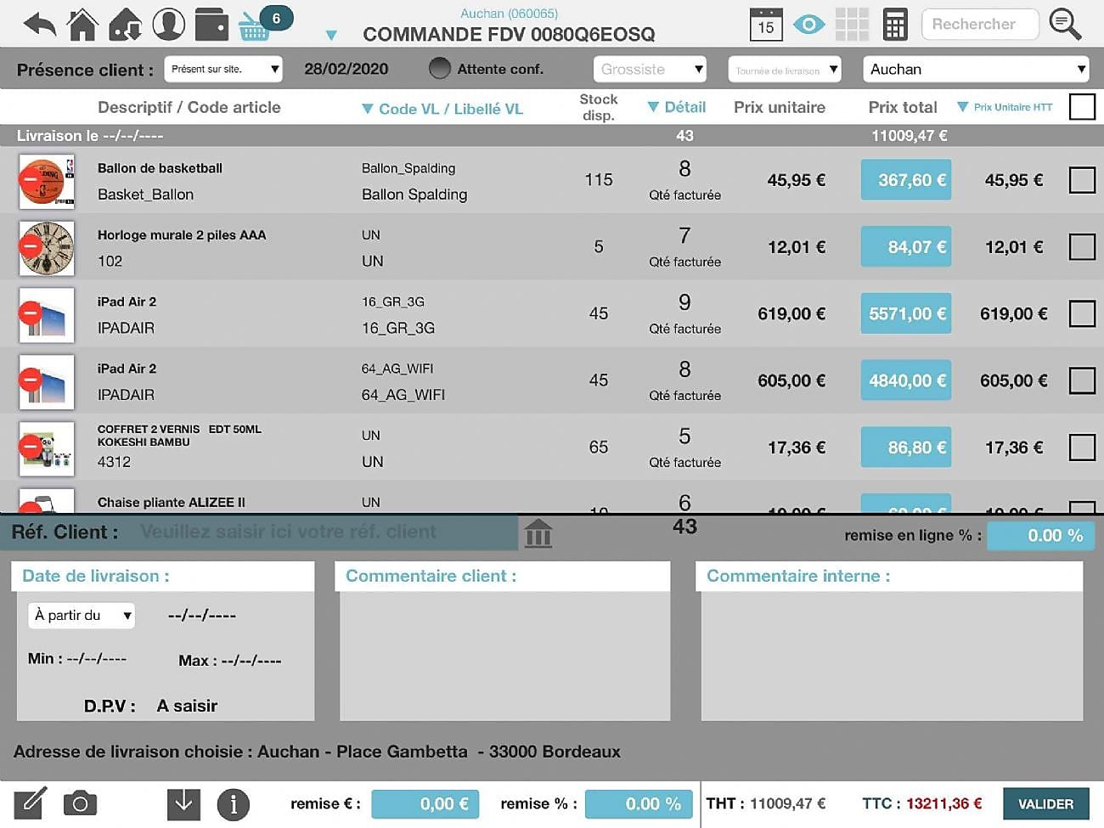
Task: Click the order date 28/02/2020
Action: pyautogui.click(x=346, y=69)
